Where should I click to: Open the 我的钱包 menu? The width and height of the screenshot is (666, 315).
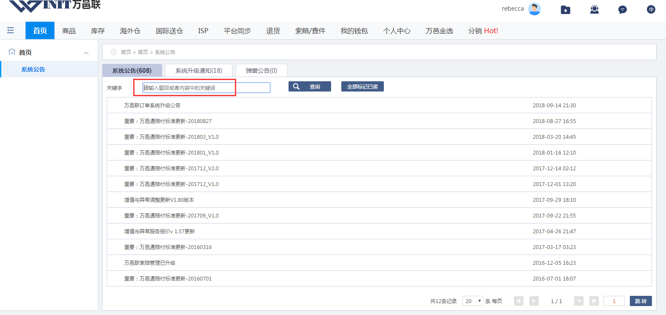tap(354, 31)
